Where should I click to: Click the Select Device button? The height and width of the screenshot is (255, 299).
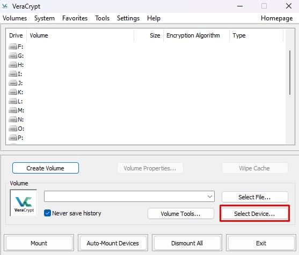(x=254, y=214)
